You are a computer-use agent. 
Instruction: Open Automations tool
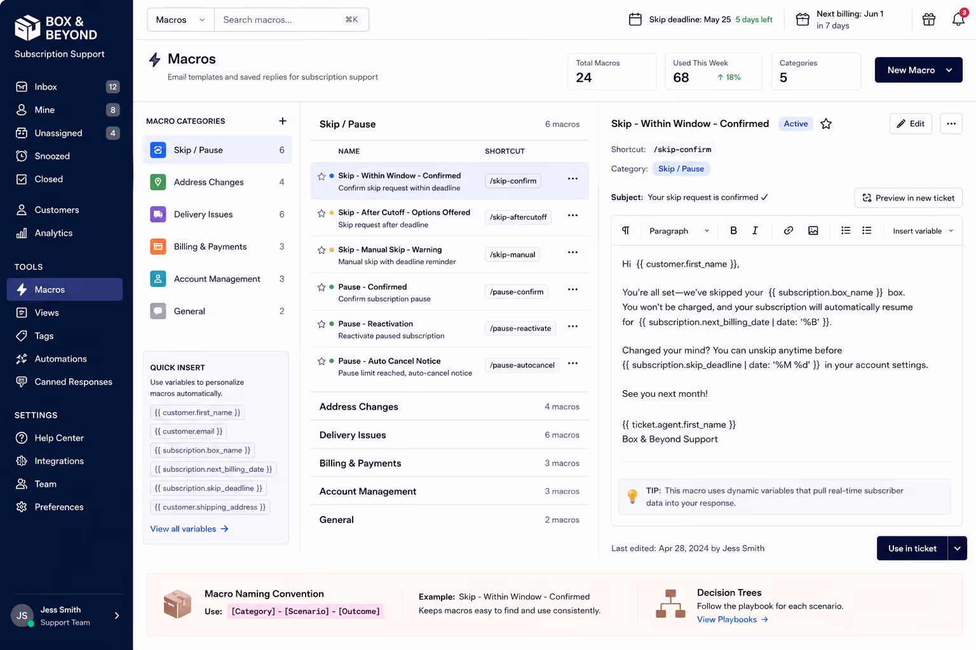tap(65, 359)
